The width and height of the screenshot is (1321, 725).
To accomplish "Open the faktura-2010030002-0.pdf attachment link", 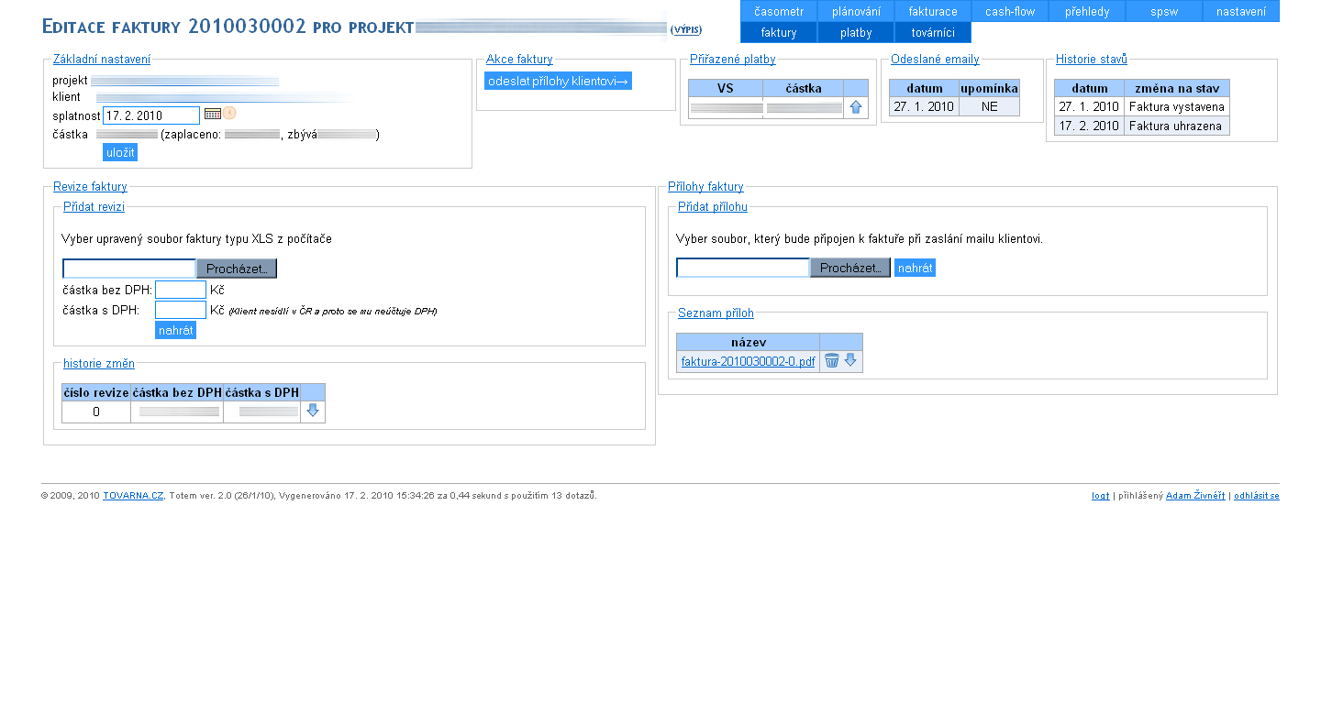I will click(748, 362).
